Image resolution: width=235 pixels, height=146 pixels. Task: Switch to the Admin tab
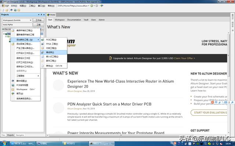102,20
